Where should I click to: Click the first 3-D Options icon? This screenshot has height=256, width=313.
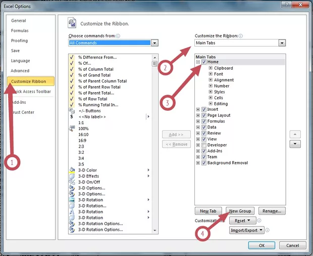point(72,188)
